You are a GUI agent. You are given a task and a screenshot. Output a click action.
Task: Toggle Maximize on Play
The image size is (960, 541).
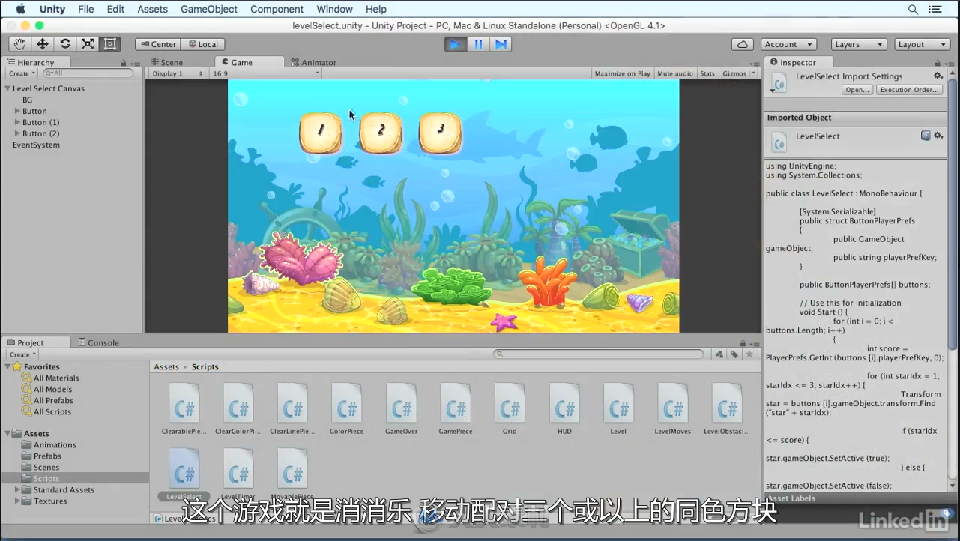(x=622, y=73)
